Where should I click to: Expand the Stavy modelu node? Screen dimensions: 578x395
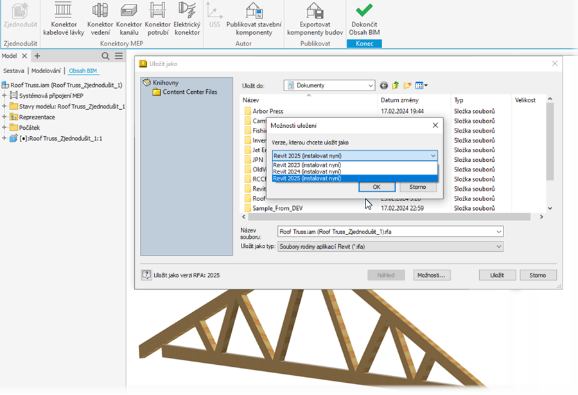pyautogui.click(x=4, y=106)
